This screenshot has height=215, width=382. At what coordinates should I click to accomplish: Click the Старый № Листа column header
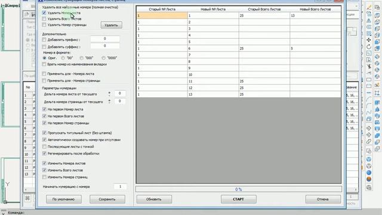pyautogui.click(x=162, y=10)
